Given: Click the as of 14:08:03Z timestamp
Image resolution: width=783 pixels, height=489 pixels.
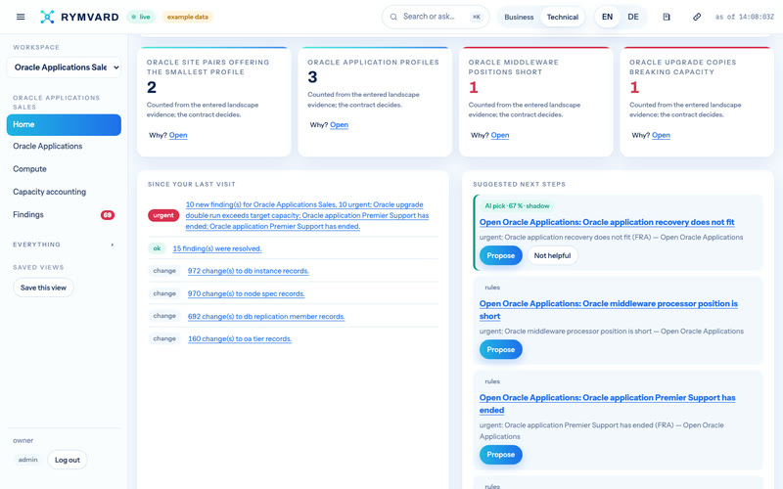Looking at the screenshot, I should click(744, 17).
